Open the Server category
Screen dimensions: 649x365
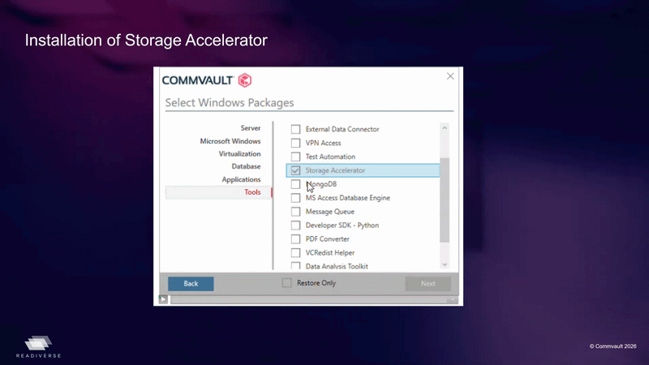pos(251,128)
